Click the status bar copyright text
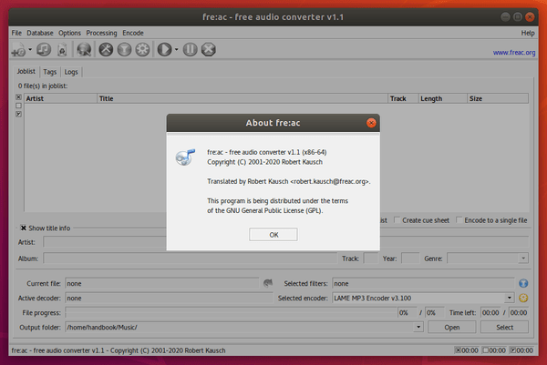The image size is (547, 365). [119, 350]
